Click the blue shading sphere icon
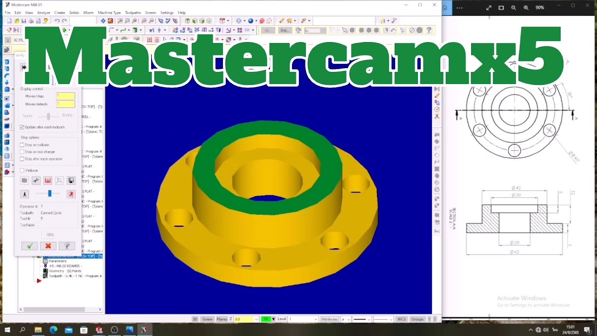The image size is (597, 336). click(x=250, y=21)
